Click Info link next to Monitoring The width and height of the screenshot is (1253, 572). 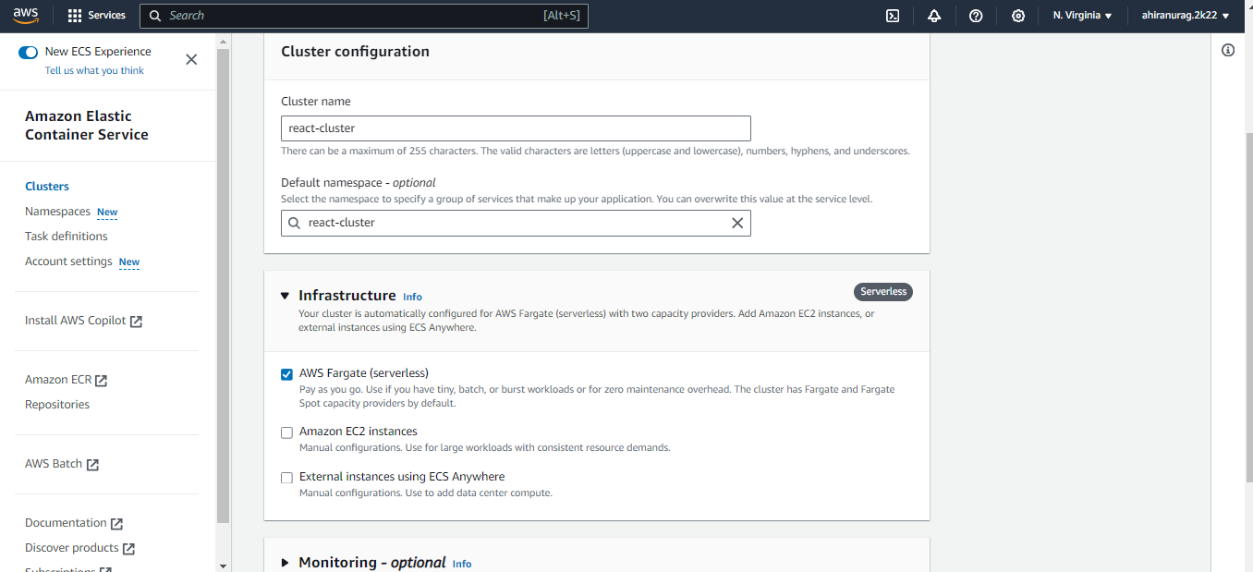(x=462, y=564)
